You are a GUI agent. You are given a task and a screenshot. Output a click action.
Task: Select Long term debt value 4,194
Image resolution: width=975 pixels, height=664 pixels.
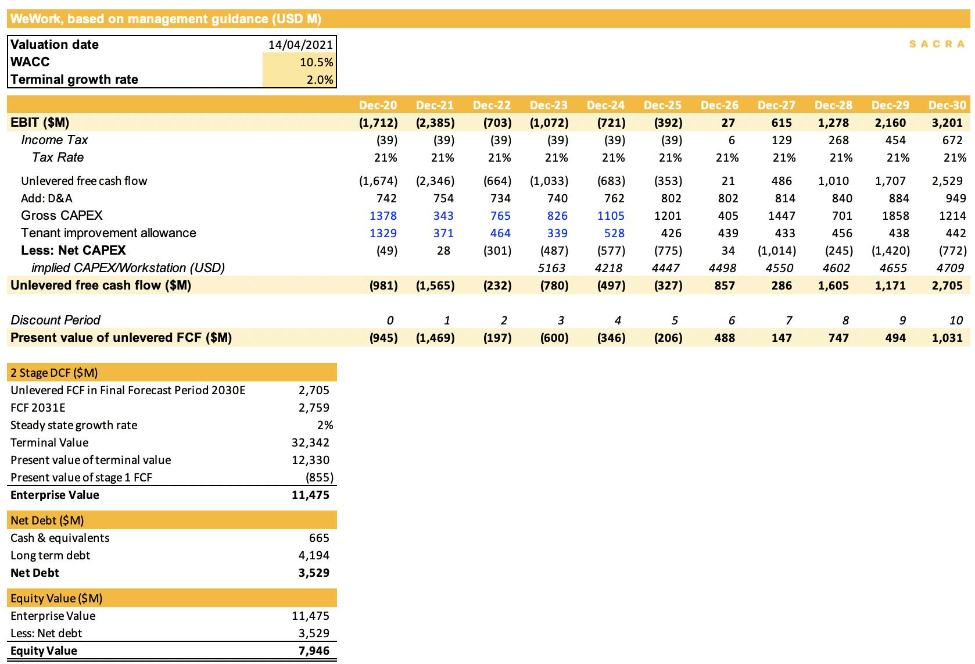click(x=314, y=555)
